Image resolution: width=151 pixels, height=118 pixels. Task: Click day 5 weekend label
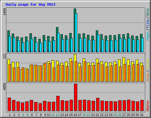[x=27, y=115]
